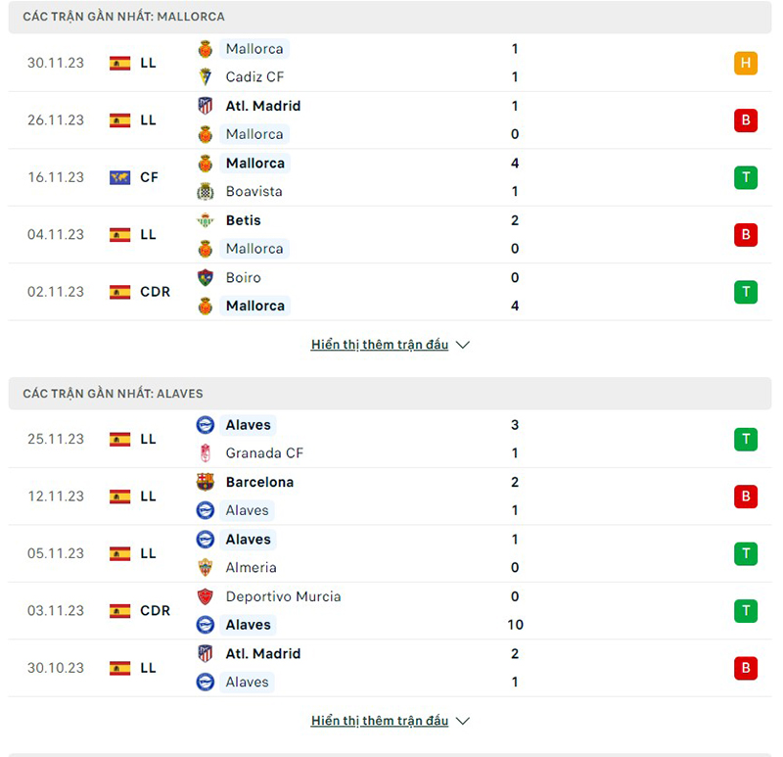Screen dimensions: 783x757
Task: Expand more matches for Alaves
Action: (x=381, y=720)
